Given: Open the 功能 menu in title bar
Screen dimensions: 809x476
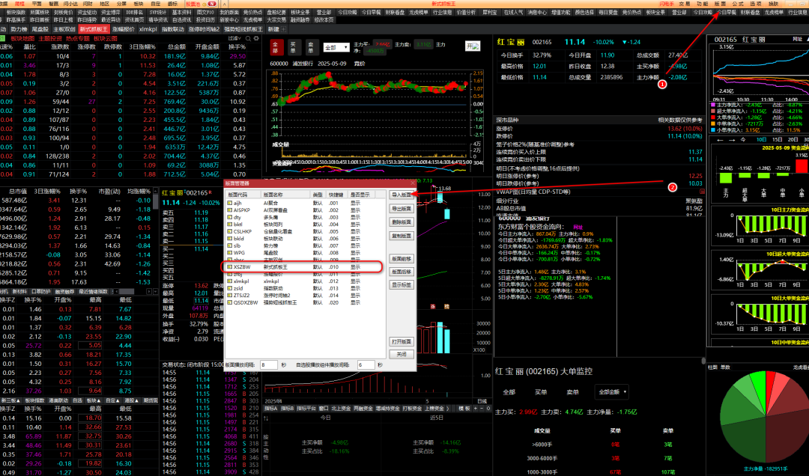Looking at the screenshot, I should 702,4.
